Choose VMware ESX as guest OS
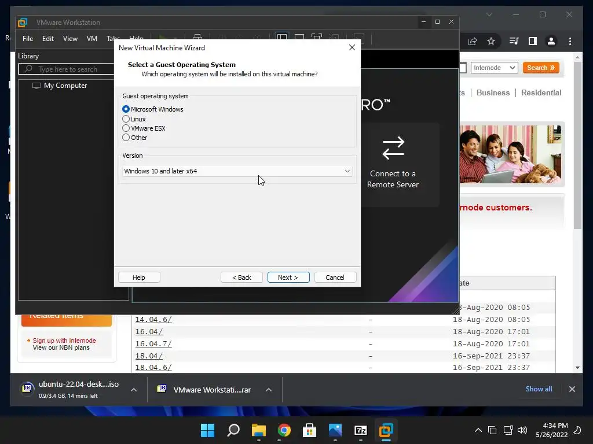Screen dimensions: 593x444 coord(126,128)
